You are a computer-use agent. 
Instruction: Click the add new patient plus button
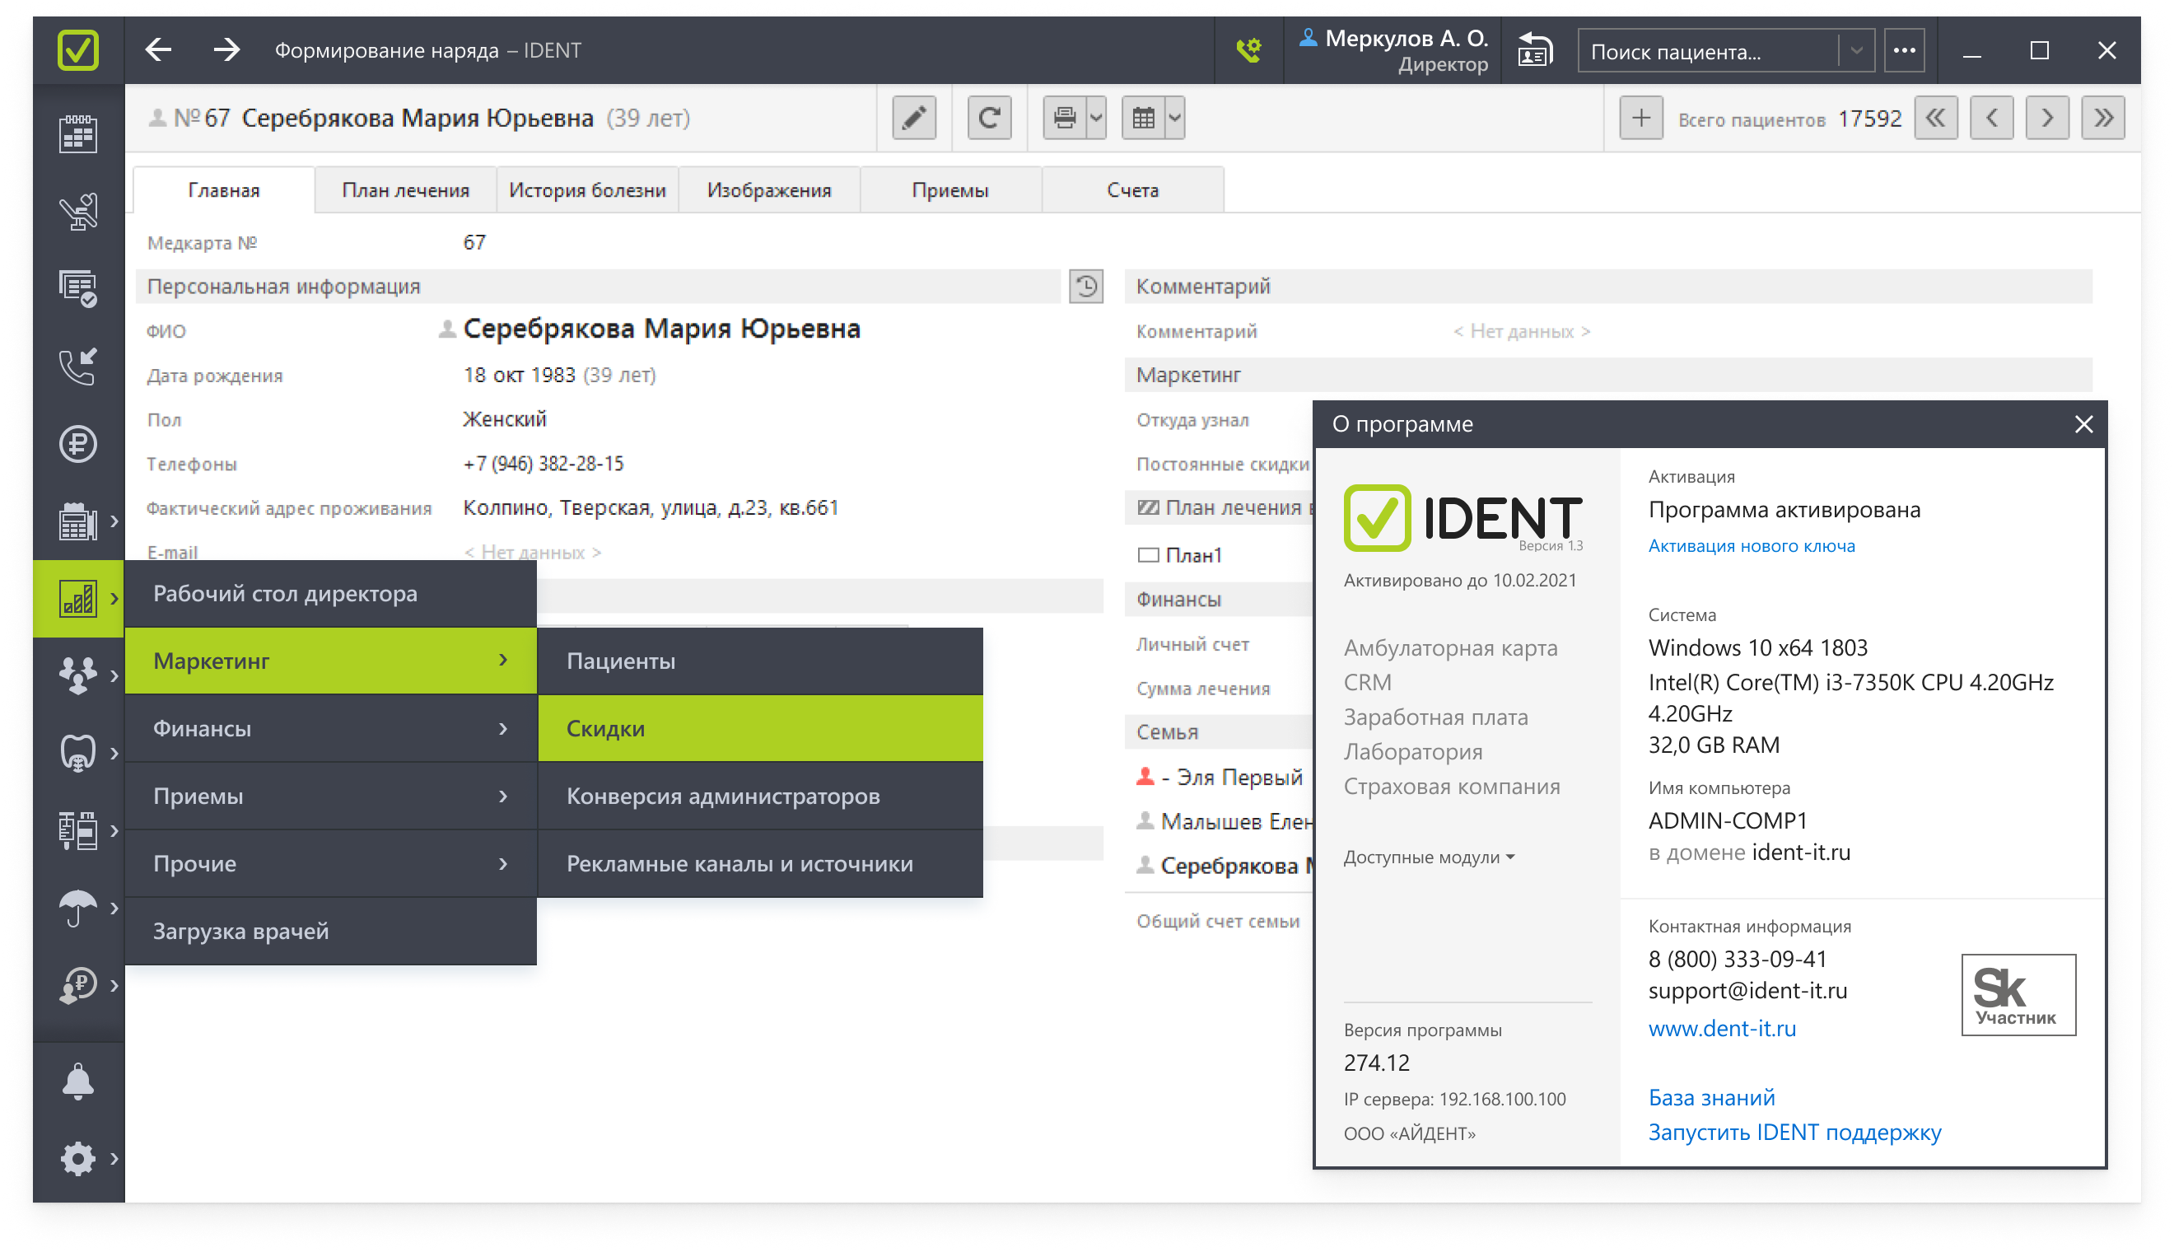(x=1640, y=118)
